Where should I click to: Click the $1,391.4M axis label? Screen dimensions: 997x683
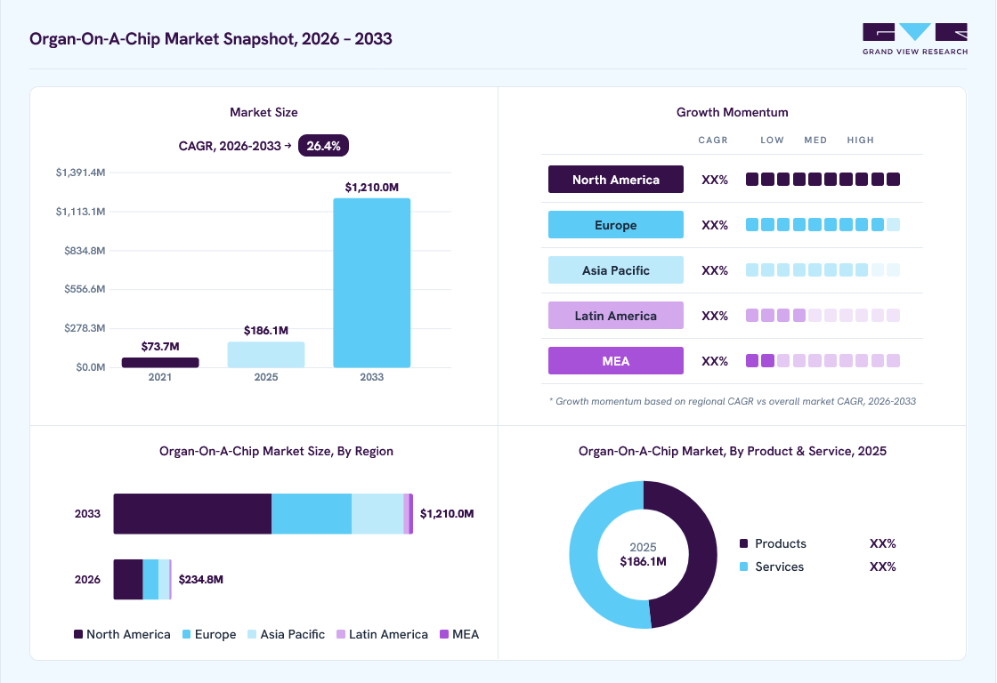(x=80, y=173)
